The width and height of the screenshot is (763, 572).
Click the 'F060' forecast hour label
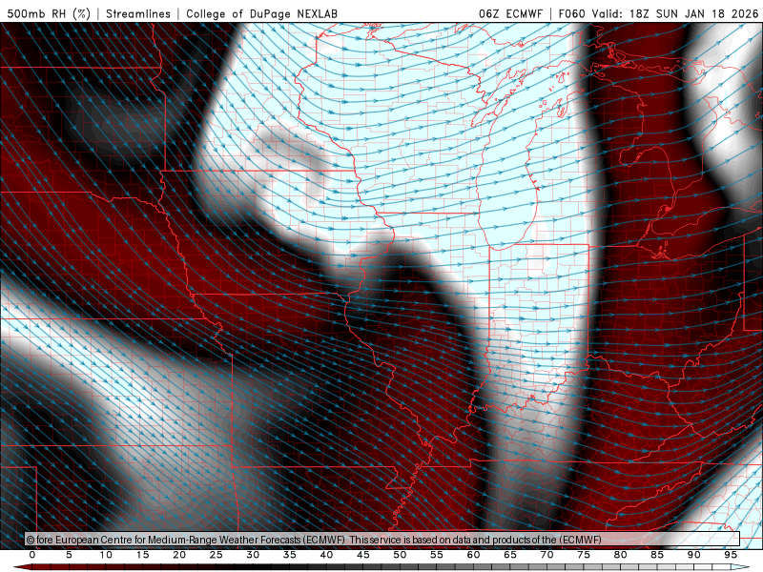571,13
